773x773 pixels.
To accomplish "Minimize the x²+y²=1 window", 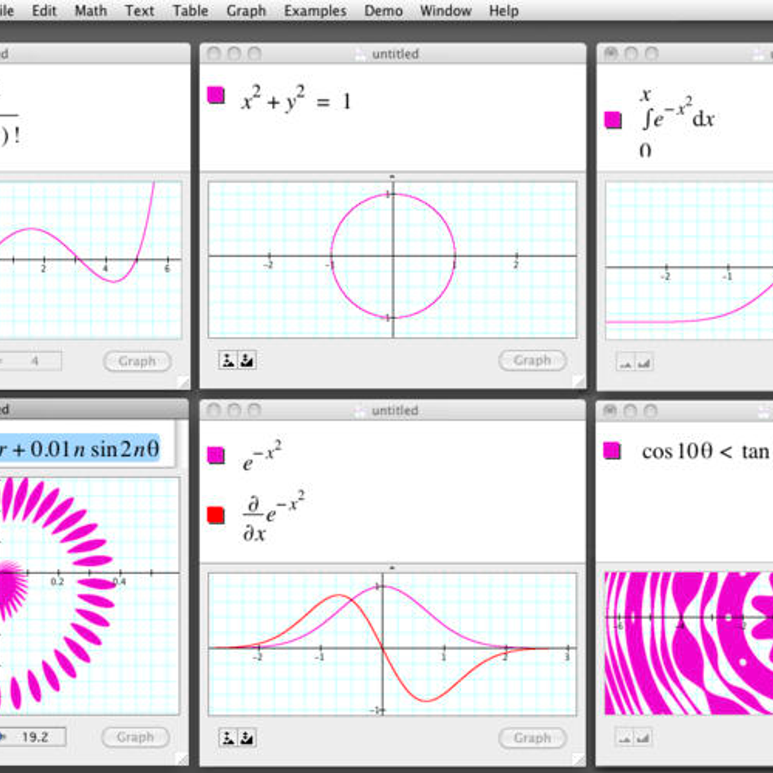I will pos(234,54).
